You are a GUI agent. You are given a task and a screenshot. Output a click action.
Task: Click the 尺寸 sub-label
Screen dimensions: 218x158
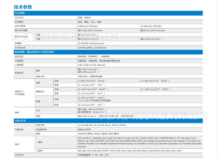[38, 111]
